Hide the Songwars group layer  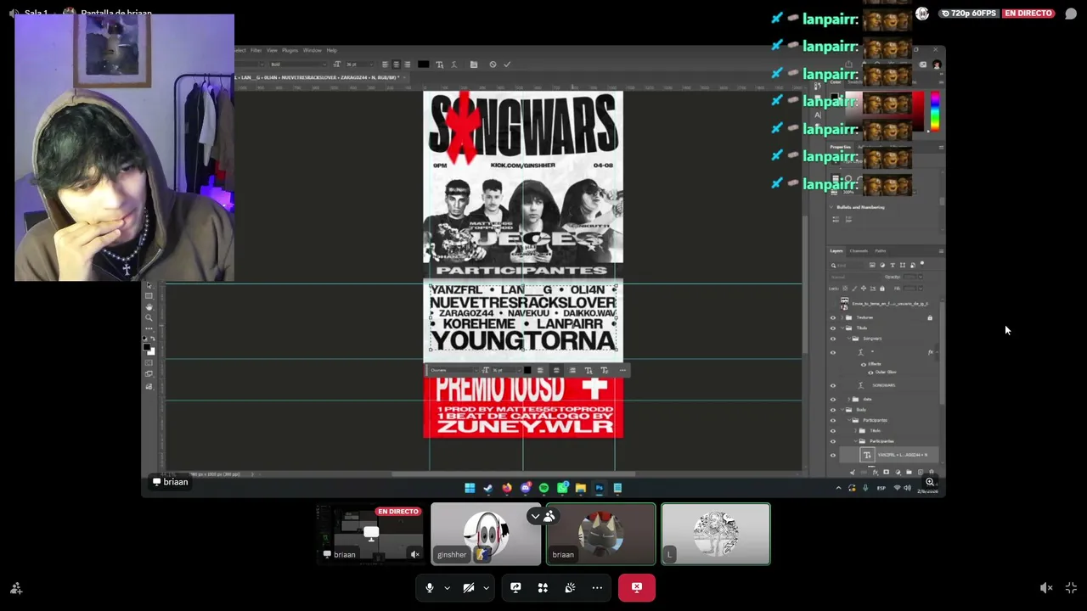tap(833, 339)
